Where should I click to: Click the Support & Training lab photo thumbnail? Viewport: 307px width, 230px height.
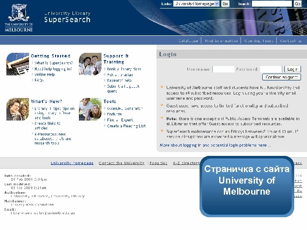click(x=90, y=64)
